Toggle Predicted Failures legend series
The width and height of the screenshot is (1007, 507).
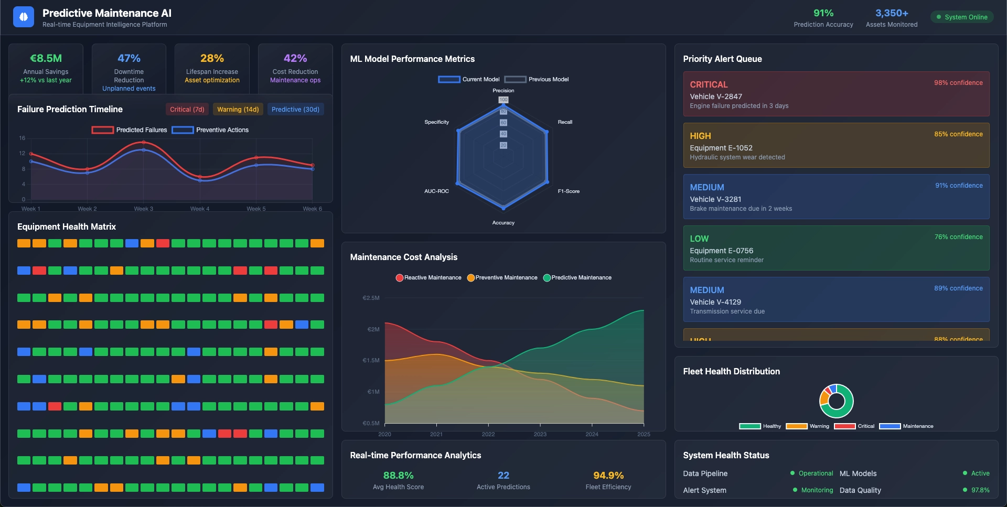click(x=103, y=130)
